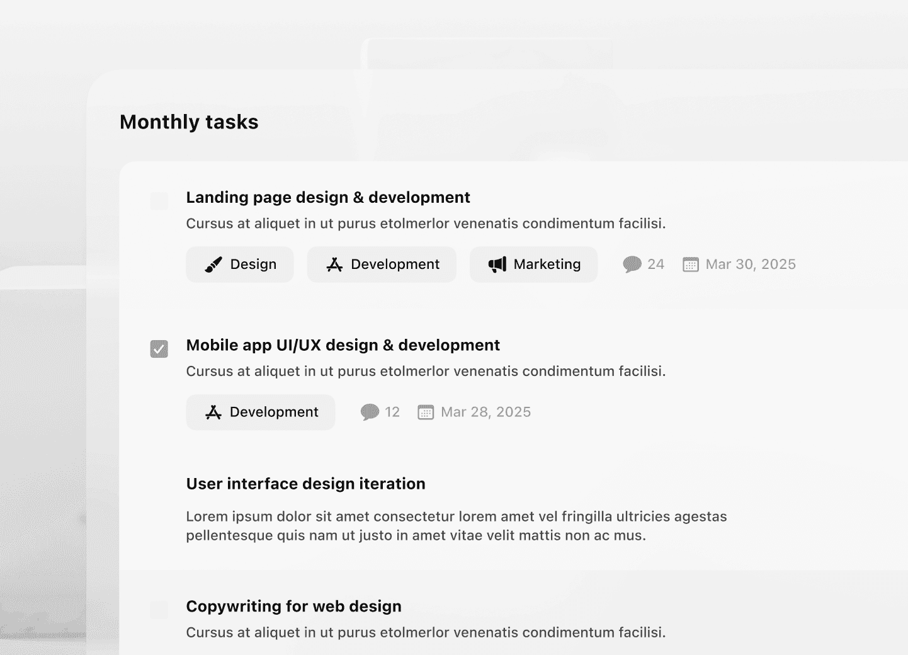Open the Copywriting for web design task title
908x655 pixels.
coord(294,607)
